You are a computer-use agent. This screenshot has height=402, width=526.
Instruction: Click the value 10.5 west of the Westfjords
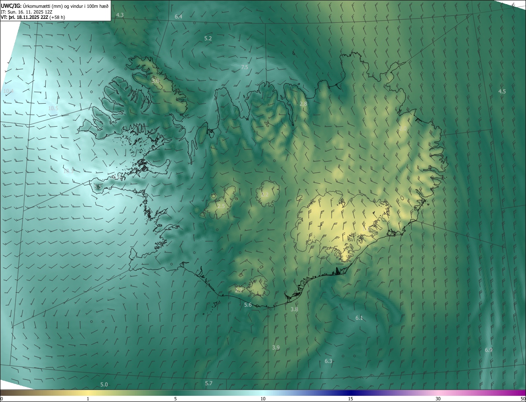point(53,108)
